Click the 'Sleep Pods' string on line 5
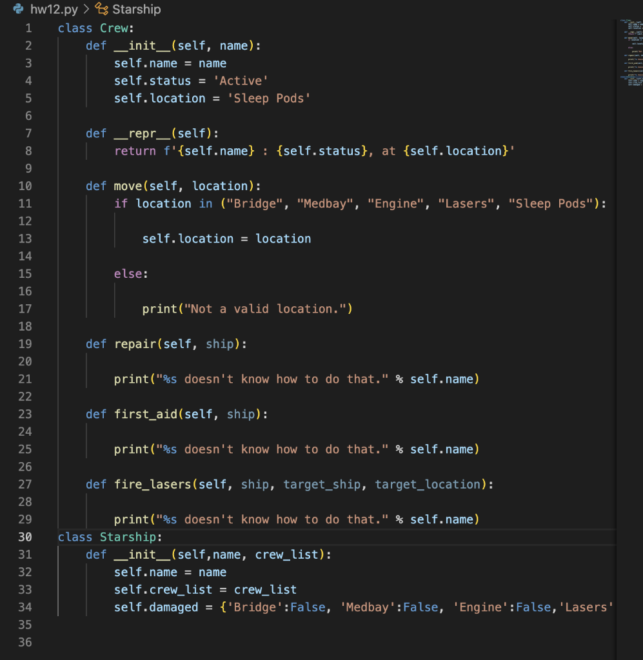This screenshot has height=660, width=643. click(268, 98)
